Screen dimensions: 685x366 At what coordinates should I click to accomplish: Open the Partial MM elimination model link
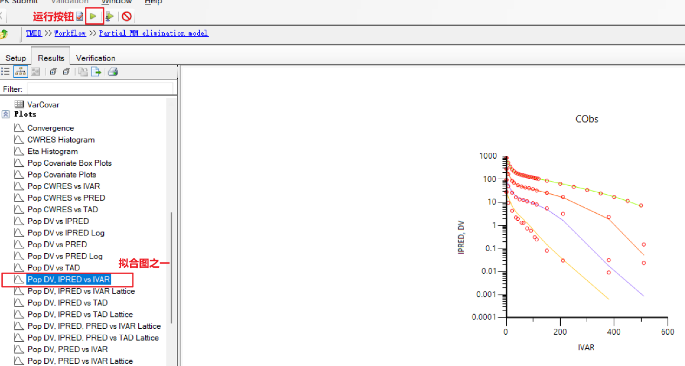pos(154,33)
